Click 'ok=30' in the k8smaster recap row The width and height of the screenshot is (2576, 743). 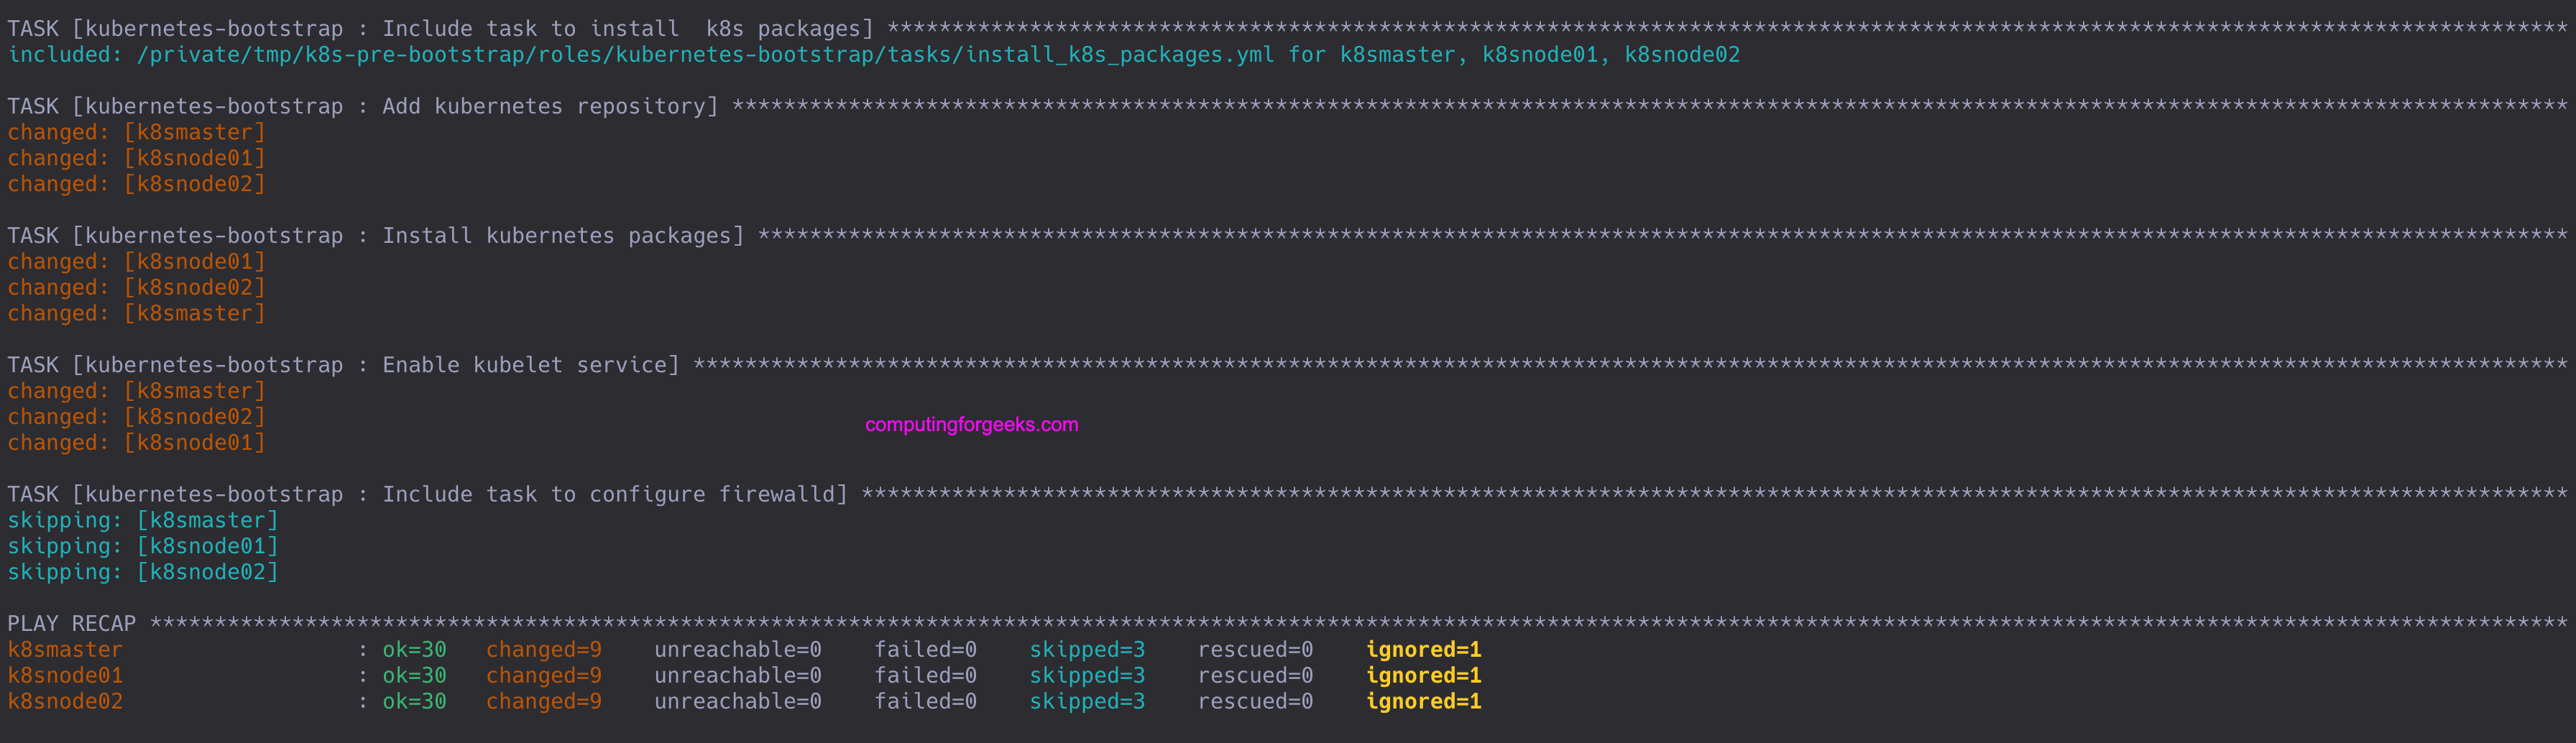(x=414, y=650)
